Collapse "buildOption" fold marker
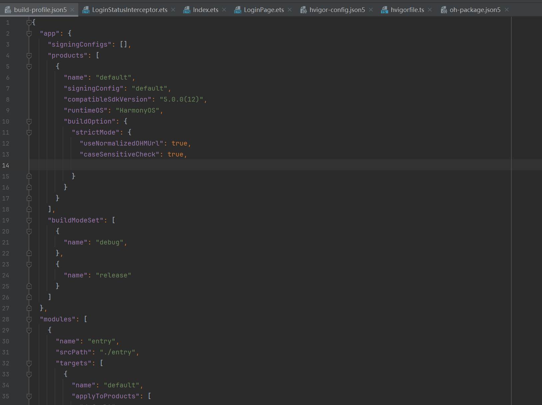Image resolution: width=542 pixels, height=405 pixels. pyautogui.click(x=29, y=122)
